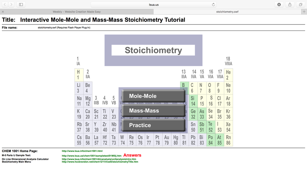Viewport: 307px width, 191px height.
Task: Select xenon Xe 54 cell
Action: pyautogui.click(x=228, y=127)
